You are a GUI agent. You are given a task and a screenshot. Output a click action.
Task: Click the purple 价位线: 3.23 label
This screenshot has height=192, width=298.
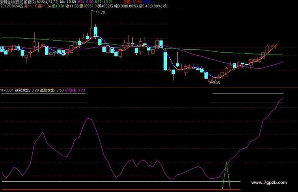(x=75, y=90)
